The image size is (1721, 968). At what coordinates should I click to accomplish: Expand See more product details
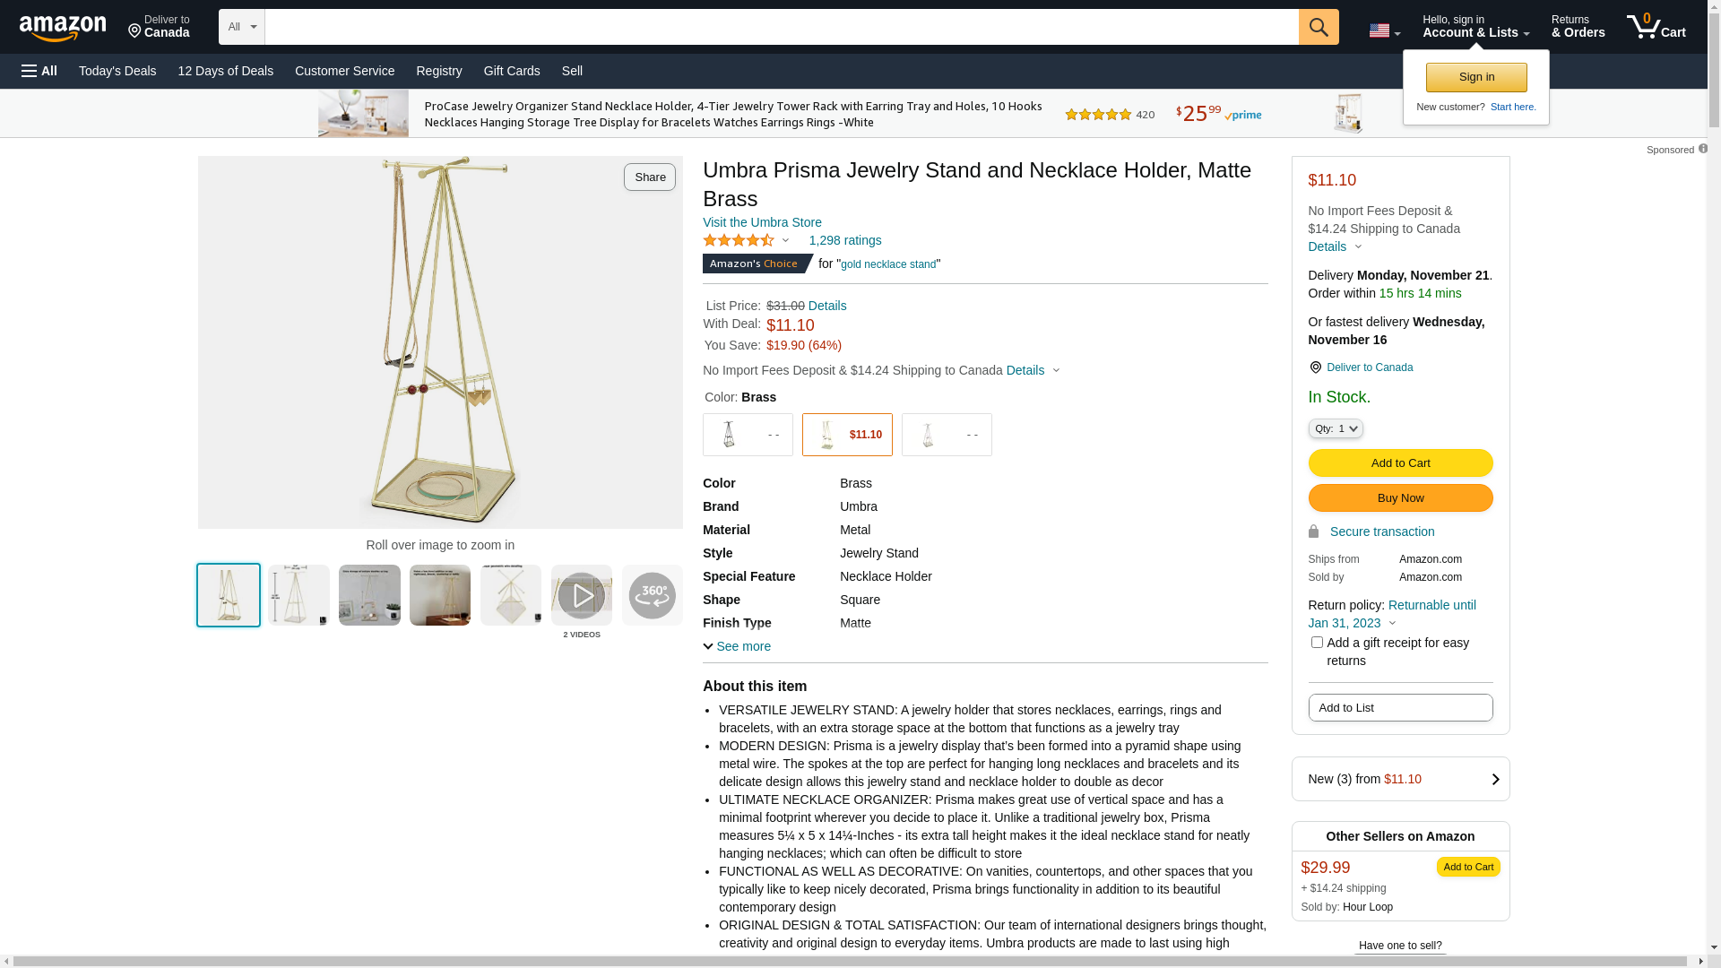pos(737,646)
